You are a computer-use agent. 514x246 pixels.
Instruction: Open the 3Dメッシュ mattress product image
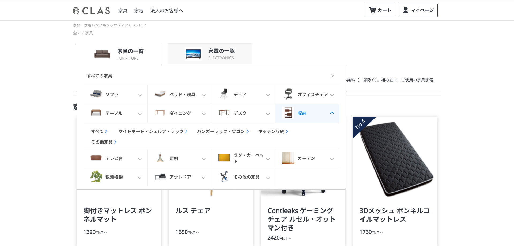(395, 159)
